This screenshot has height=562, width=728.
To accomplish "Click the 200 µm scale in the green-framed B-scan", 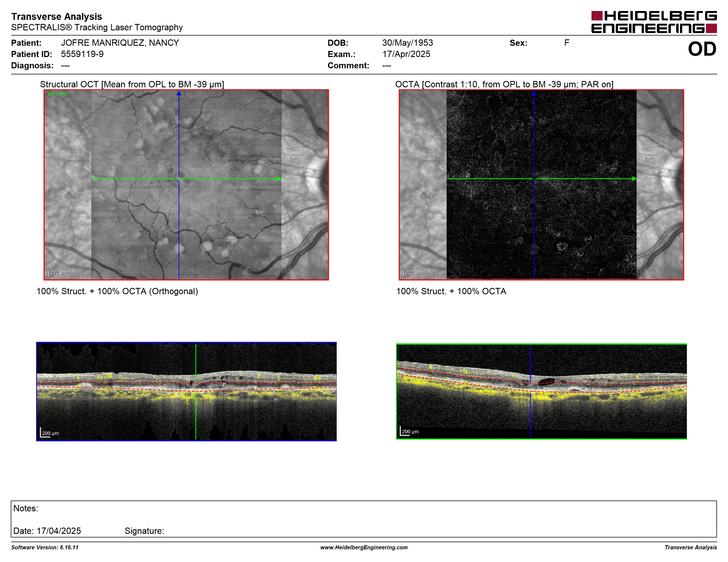I will pos(410,431).
